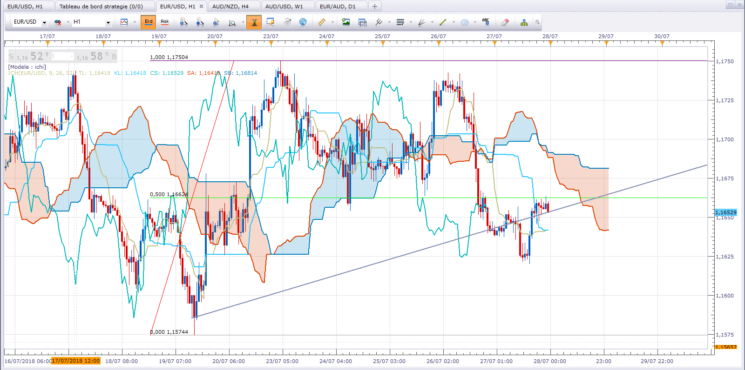Toggle Bid price display
This screenshot has width=745, height=370.
click(149, 22)
